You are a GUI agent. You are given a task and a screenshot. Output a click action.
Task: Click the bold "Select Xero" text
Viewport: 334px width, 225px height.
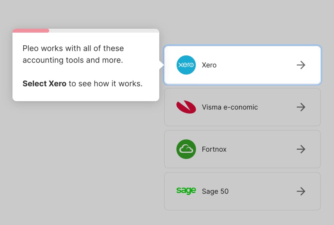[x=44, y=83]
